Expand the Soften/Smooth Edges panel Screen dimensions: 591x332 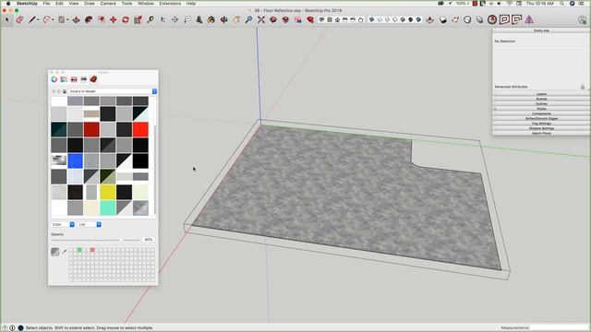[x=541, y=119]
